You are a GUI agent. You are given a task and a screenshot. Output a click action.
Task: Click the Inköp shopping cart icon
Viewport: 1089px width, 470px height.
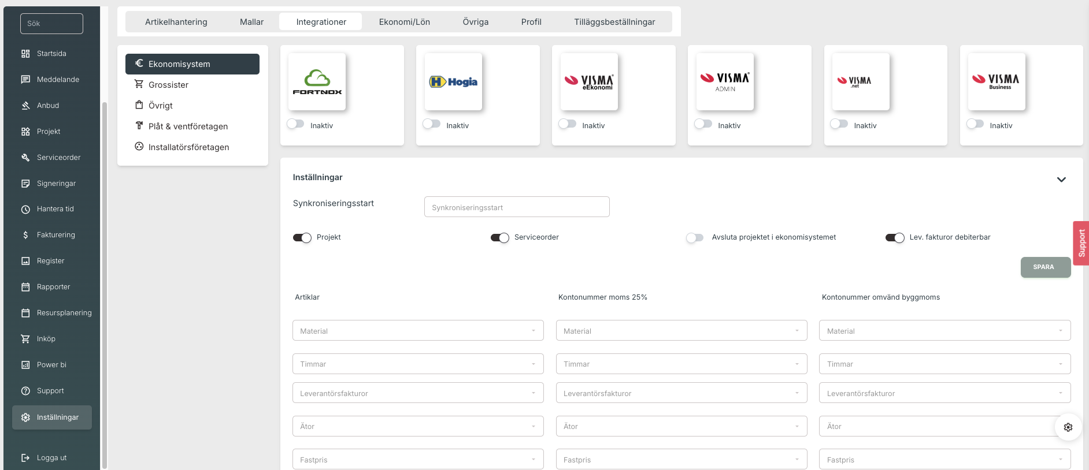click(25, 339)
